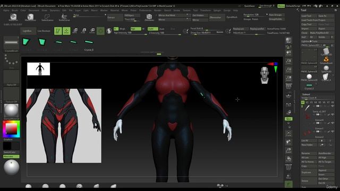
Task: Toggle Local Symmetry (L.Sym) icon
Action: pyautogui.click(x=288, y=104)
